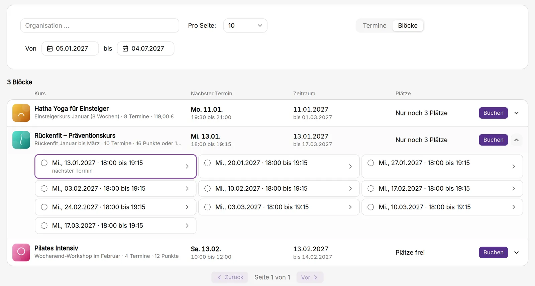535x286 pixels.
Task: Click status circle for Mi., 24.02.2027 session
Action: pyautogui.click(x=44, y=207)
